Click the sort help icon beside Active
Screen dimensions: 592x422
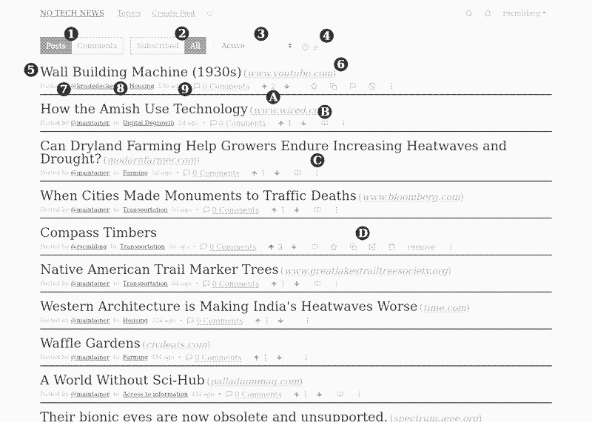pos(305,47)
